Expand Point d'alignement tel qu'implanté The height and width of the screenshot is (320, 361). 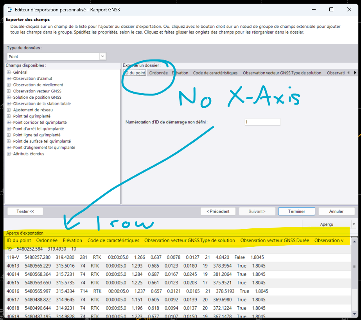9,148
